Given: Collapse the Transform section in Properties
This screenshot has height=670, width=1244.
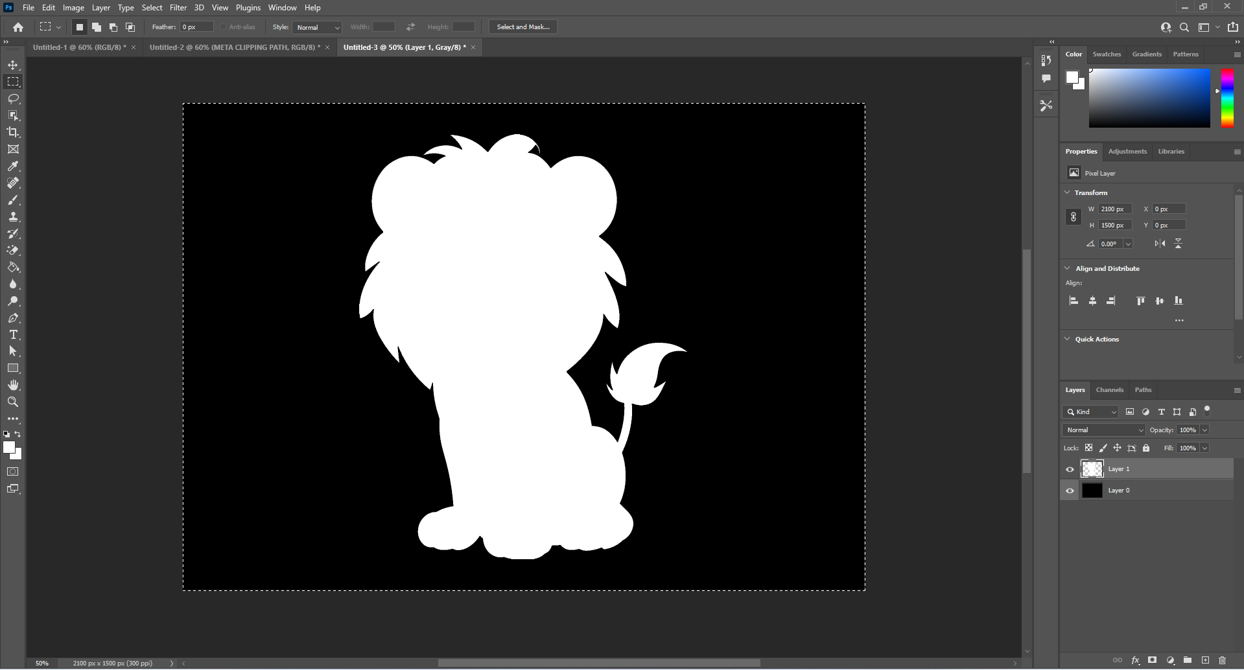Looking at the screenshot, I should pos(1068,192).
